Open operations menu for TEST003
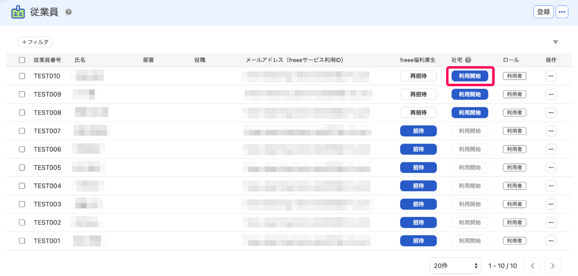The image size is (578, 276). click(x=551, y=204)
